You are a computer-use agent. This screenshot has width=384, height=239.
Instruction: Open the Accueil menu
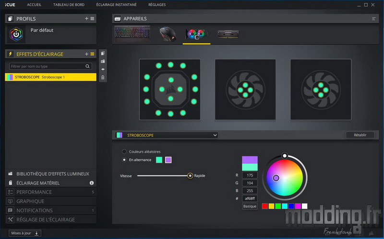point(34,5)
